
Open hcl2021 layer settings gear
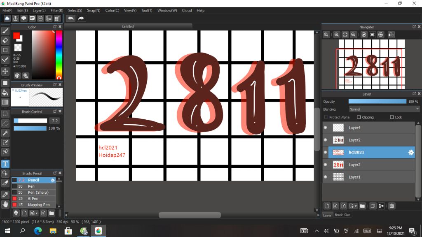(x=411, y=152)
